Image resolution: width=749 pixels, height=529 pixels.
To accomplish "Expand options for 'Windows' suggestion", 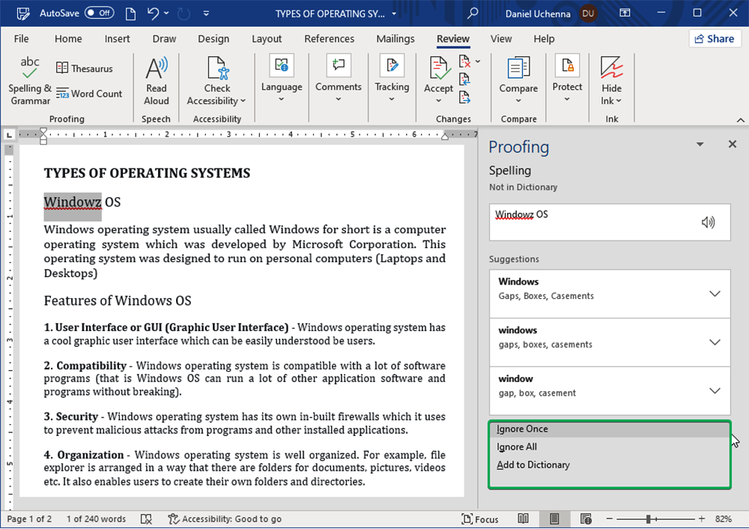I will coord(715,294).
